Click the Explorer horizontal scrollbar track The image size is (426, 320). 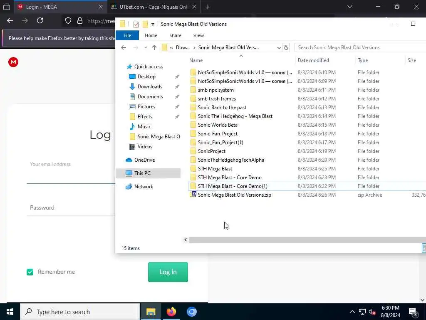click(x=307, y=240)
